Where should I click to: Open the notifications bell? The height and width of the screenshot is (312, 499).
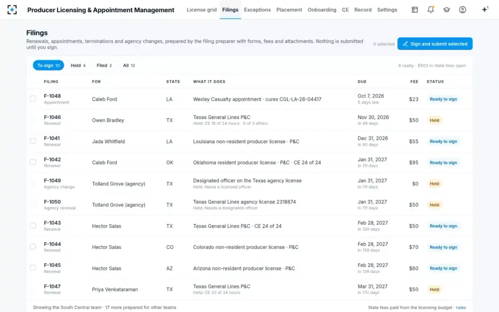click(431, 10)
